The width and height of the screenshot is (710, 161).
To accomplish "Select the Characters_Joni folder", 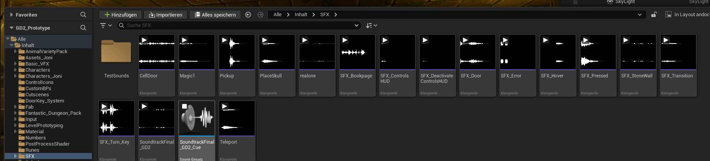I will click(44, 76).
